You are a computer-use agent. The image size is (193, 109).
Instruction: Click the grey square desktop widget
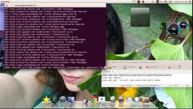140,17
